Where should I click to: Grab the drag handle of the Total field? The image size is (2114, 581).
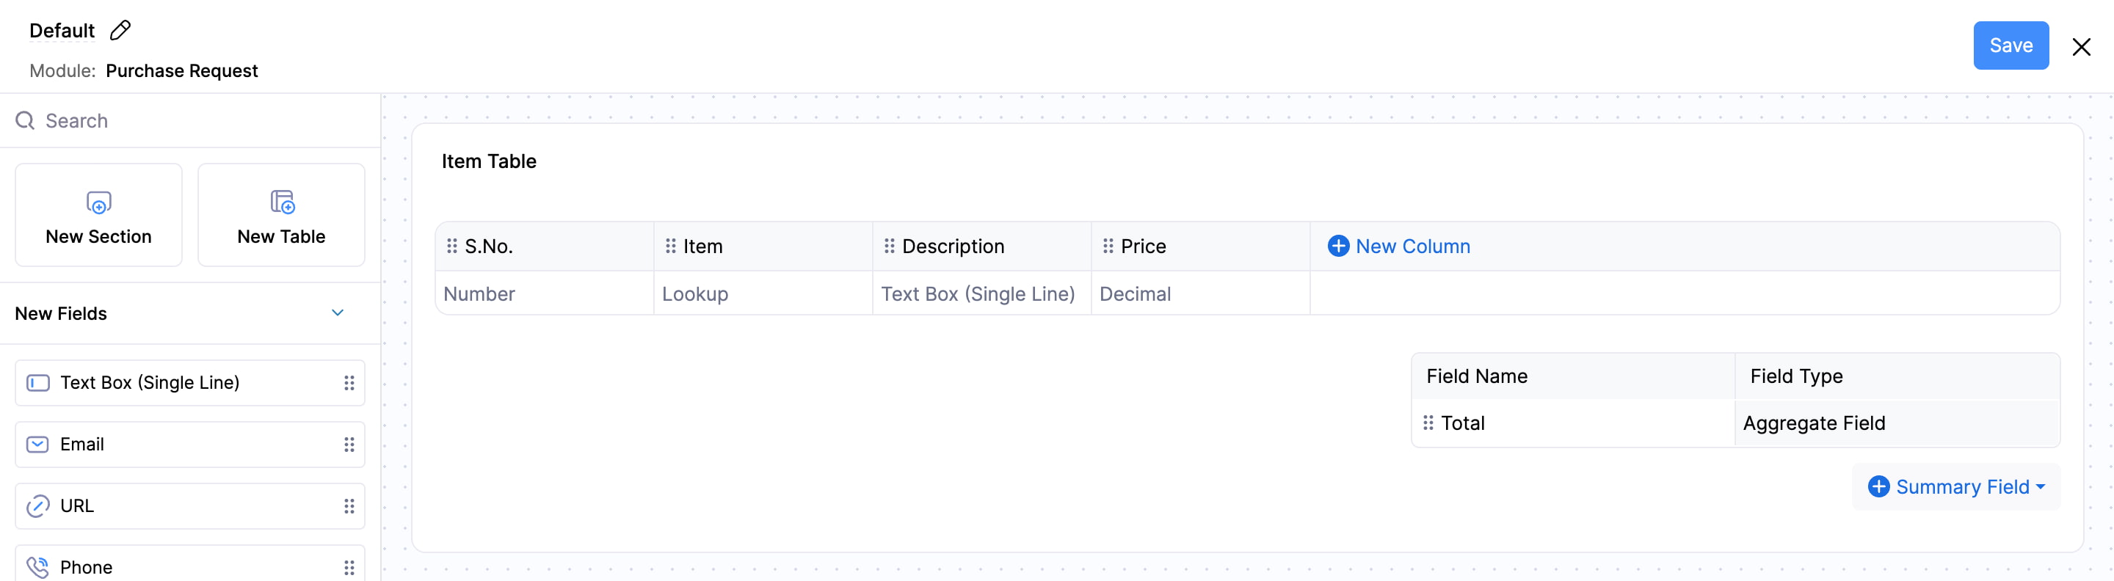pyautogui.click(x=1428, y=423)
